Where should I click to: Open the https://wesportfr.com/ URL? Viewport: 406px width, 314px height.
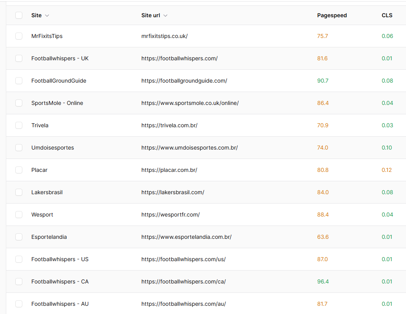pyautogui.click(x=170, y=215)
